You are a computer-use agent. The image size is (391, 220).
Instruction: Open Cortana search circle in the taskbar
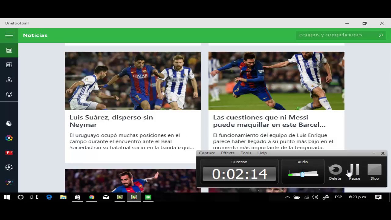pyautogui.click(x=20, y=197)
